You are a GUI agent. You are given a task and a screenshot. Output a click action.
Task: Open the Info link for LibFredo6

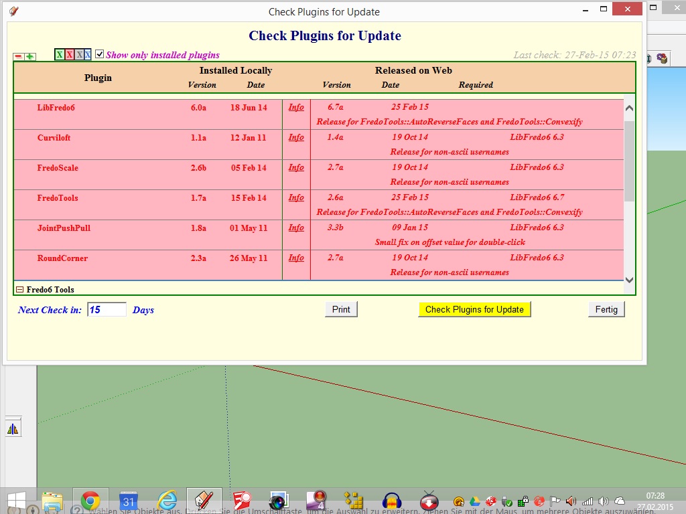296,107
